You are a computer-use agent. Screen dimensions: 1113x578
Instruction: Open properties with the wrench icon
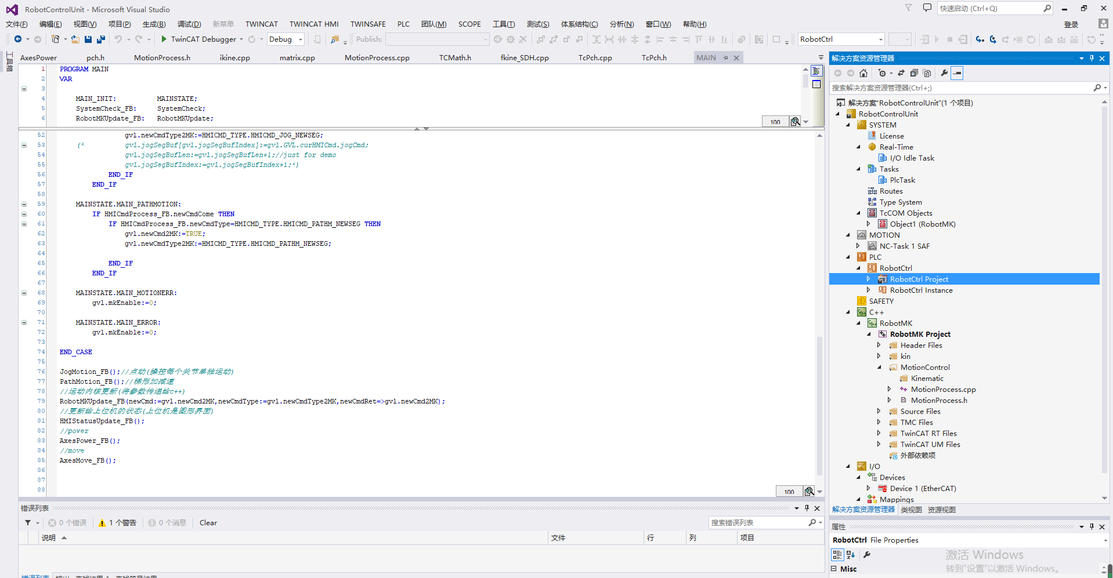pyautogui.click(x=944, y=73)
